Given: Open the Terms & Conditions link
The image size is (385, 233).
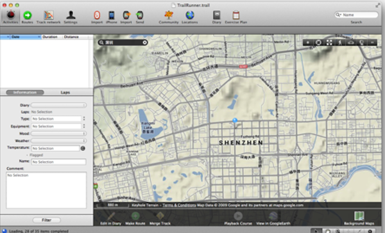Looking at the screenshot, I should click(x=179, y=205).
